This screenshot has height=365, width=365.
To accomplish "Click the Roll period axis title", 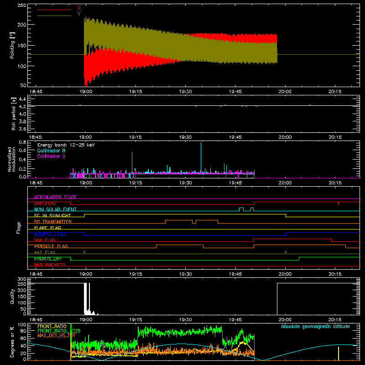I will coord(14,114).
